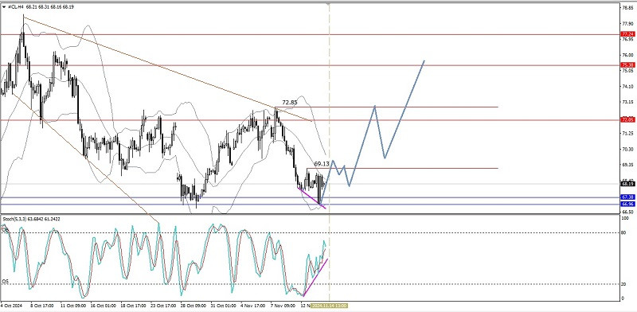Click the 78.85 price scale value

click(x=627, y=7)
